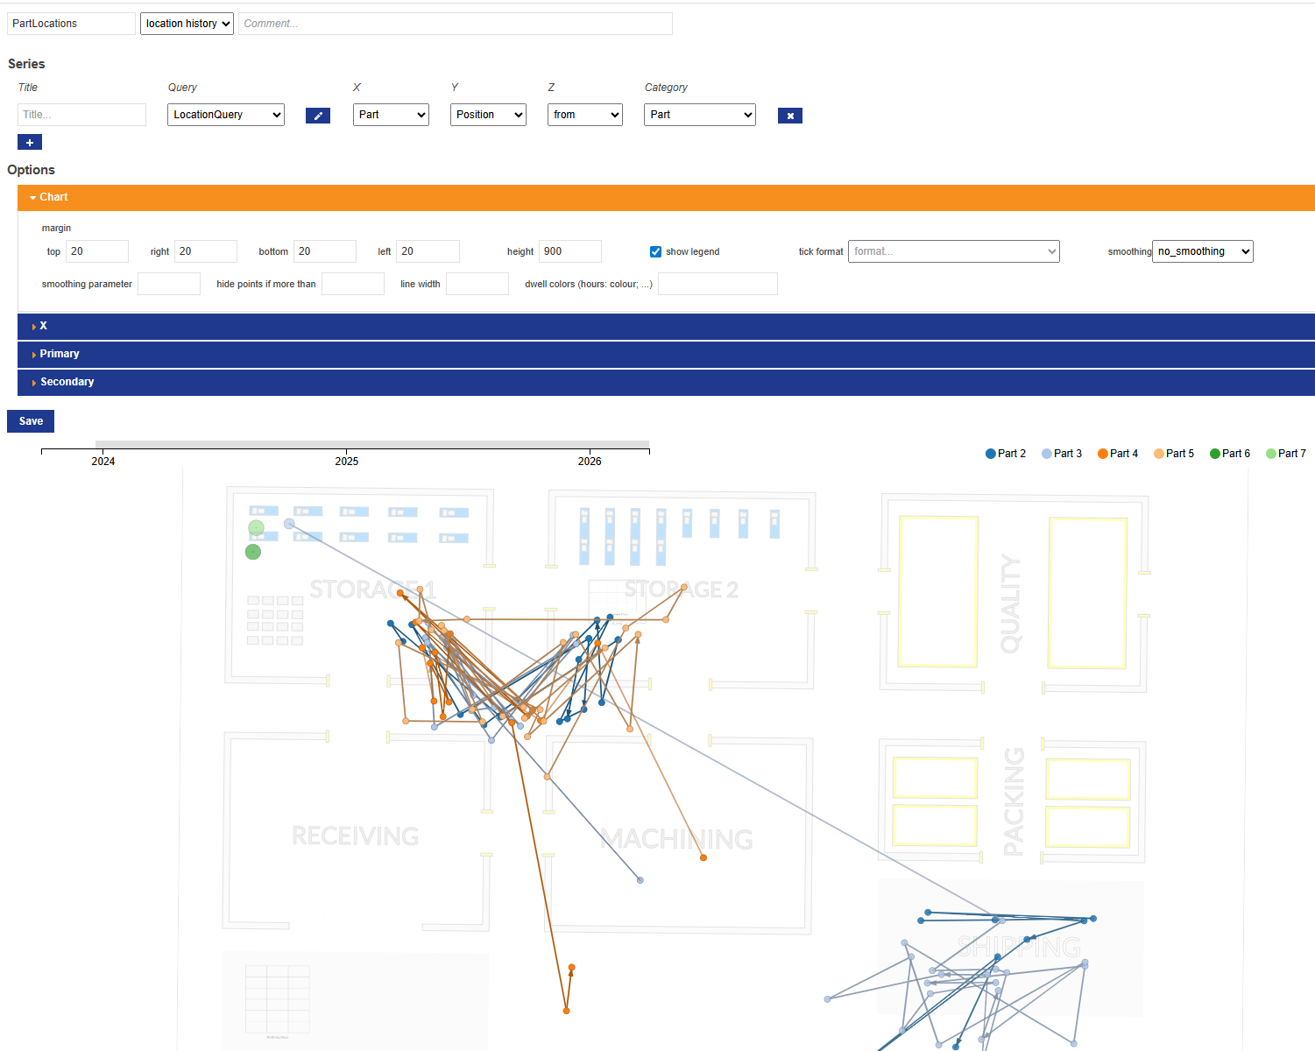
Task: Toggle Part 3 legend entry
Action: 1062,454
